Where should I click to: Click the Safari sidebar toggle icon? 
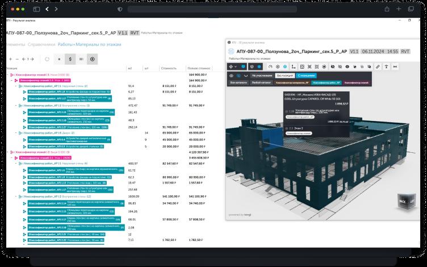[x=36, y=9]
